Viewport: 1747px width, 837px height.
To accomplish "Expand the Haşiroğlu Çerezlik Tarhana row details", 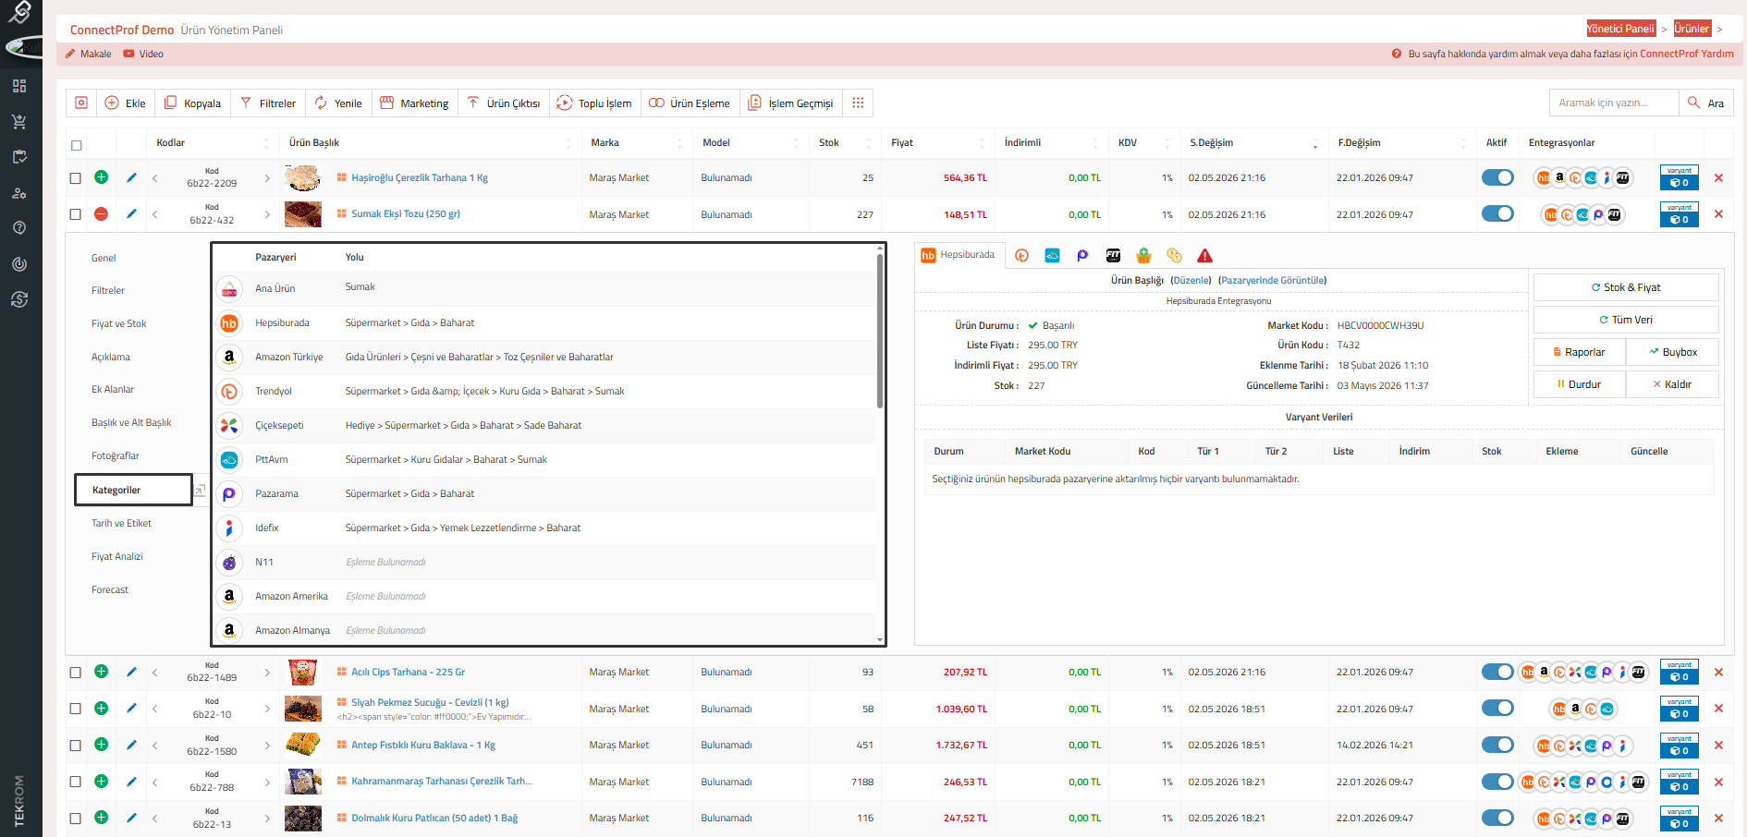I will point(102,176).
